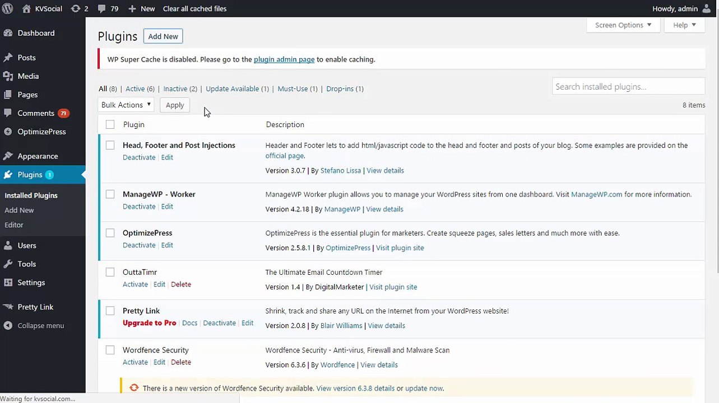Viewport: 719px width, 403px height.
Task: Click the Add New button beside Plugins heading
Action: 163,36
